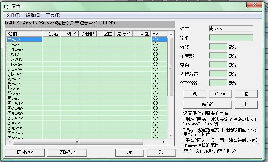Click the list's scroll up arrow

170,34
